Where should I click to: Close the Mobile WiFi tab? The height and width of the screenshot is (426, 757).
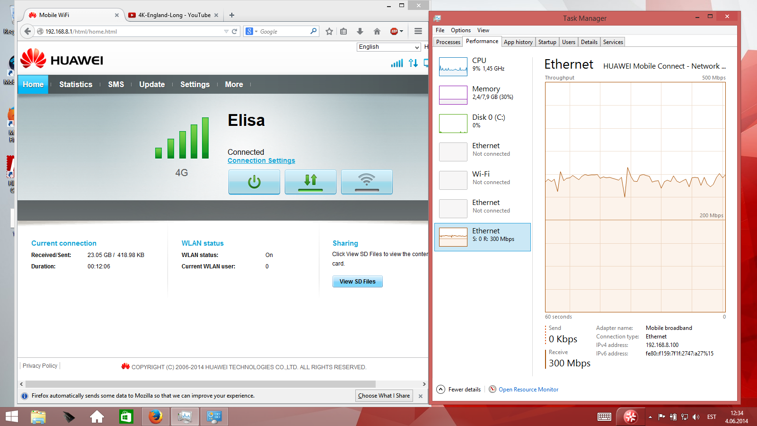point(117,15)
